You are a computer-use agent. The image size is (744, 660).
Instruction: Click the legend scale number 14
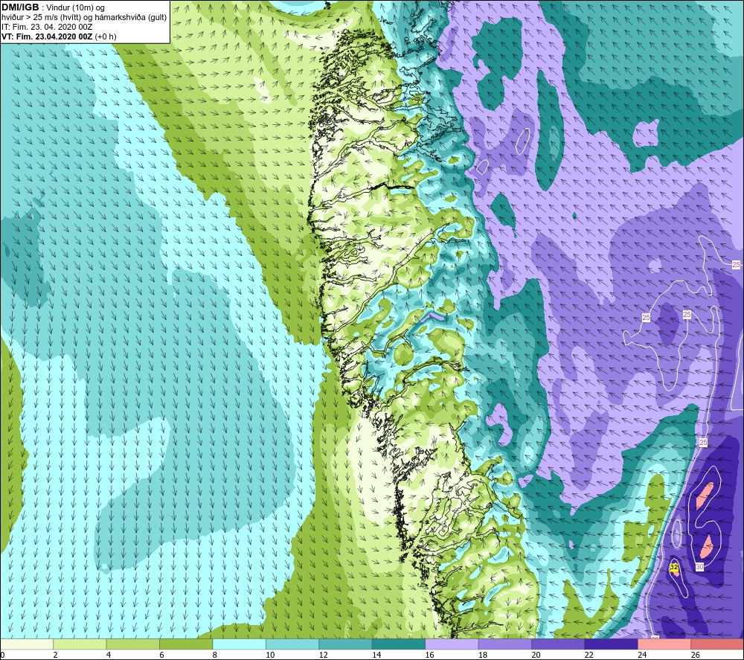pos(376,655)
